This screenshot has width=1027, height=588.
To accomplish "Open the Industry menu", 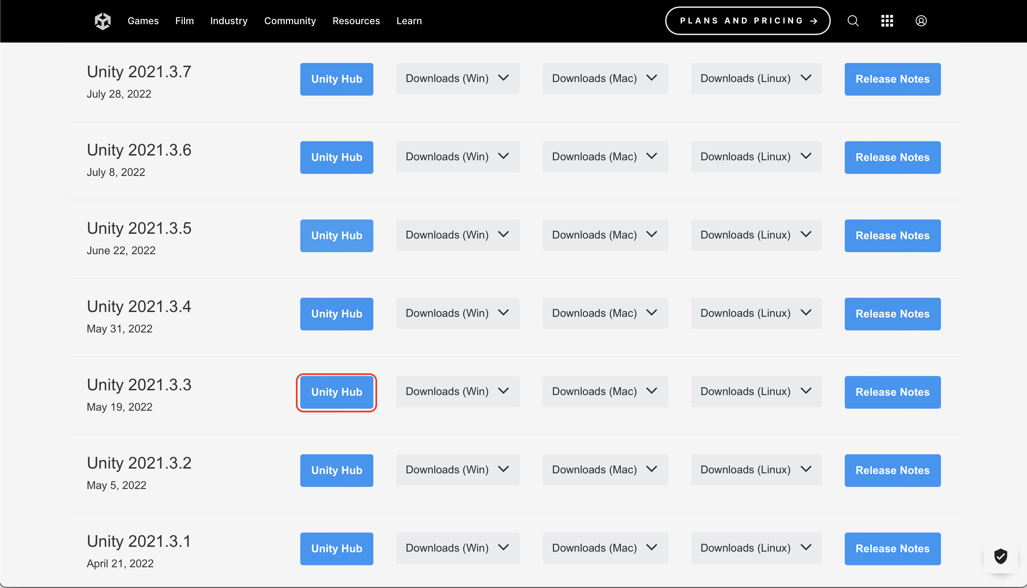I will click(229, 21).
